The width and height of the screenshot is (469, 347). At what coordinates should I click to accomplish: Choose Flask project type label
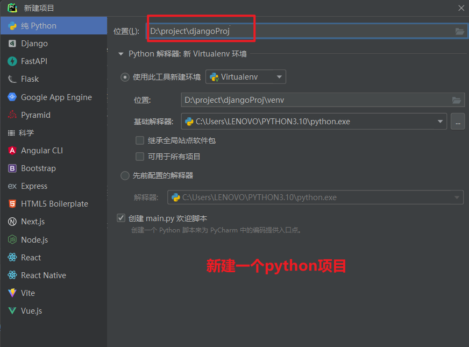(30, 79)
